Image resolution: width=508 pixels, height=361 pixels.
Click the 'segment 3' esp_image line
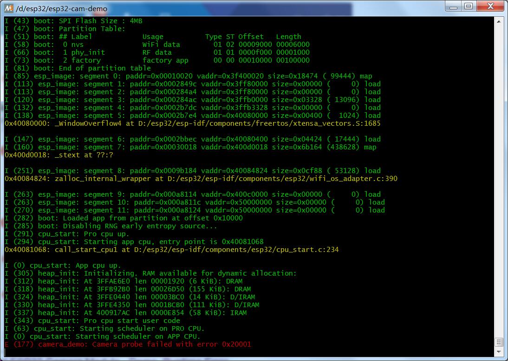click(x=192, y=100)
